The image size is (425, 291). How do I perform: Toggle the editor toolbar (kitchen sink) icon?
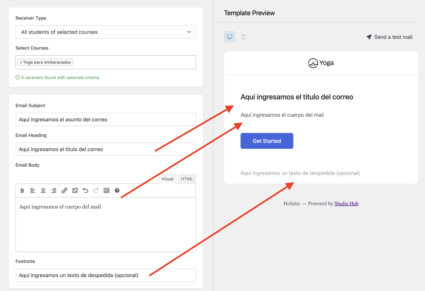pos(107,190)
